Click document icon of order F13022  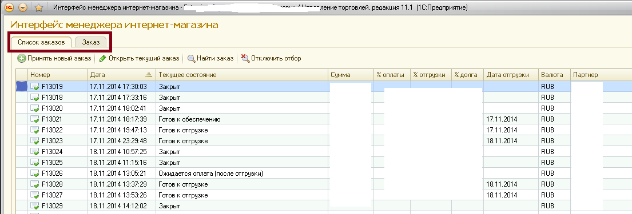click(x=35, y=130)
